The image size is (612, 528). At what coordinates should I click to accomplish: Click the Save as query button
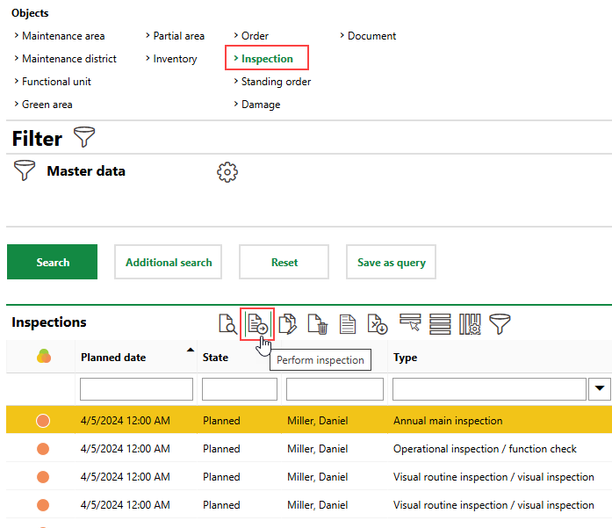click(391, 262)
